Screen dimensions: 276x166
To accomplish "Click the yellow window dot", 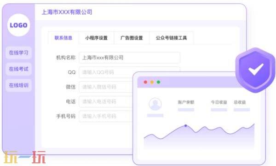I will pyautogui.click(x=152, y=82).
